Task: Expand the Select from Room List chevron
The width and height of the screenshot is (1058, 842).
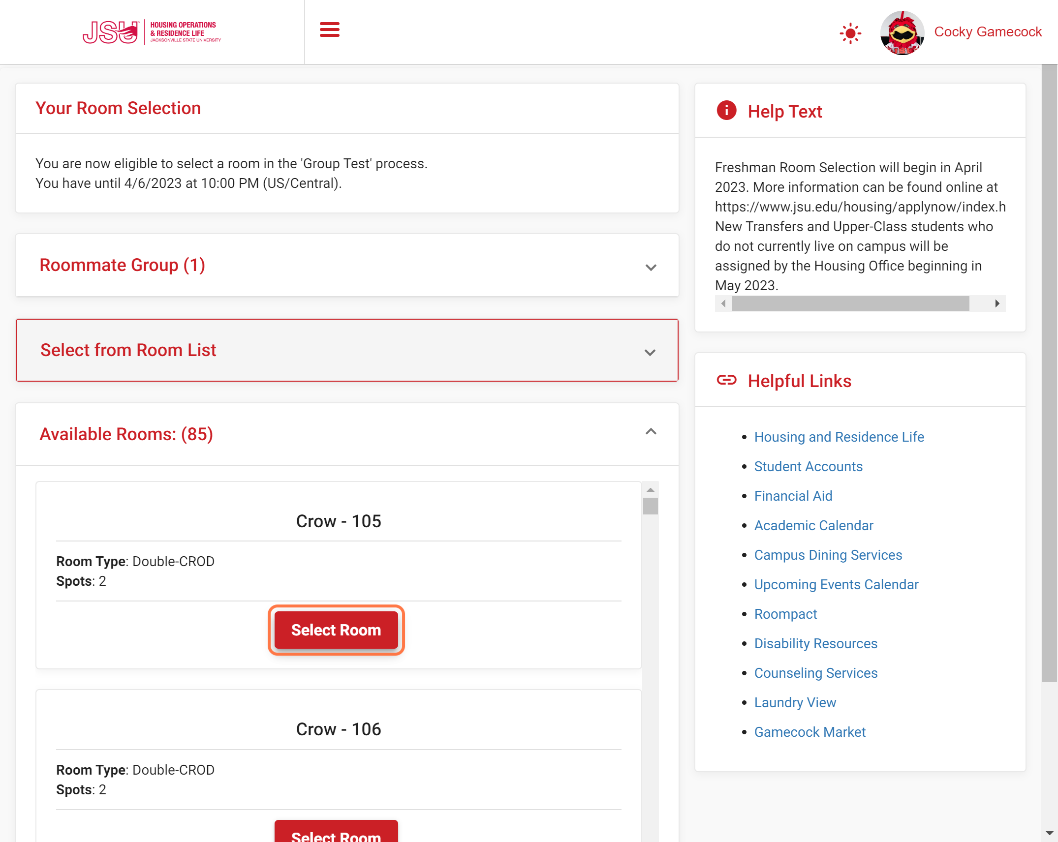Action: [x=650, y=352]
